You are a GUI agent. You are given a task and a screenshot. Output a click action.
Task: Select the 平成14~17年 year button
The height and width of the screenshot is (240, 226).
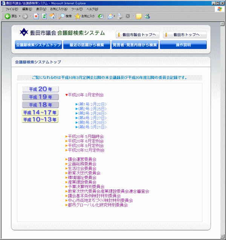40,113
